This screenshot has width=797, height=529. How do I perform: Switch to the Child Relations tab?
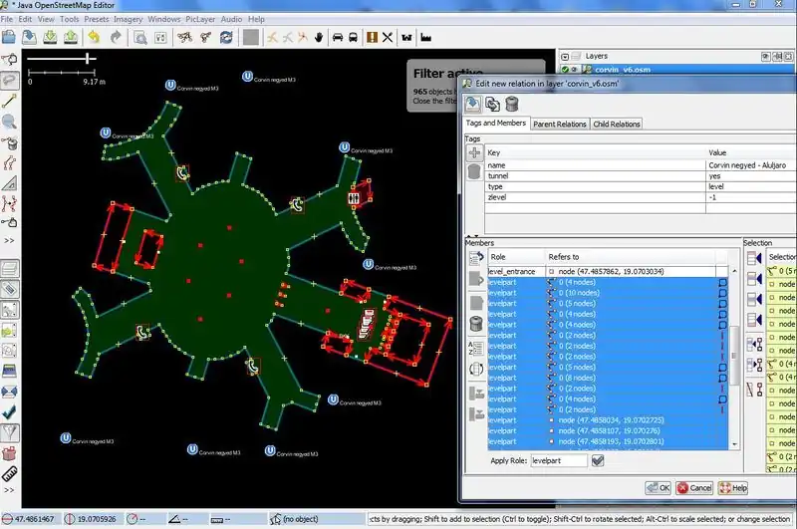[x=617, y=124]
